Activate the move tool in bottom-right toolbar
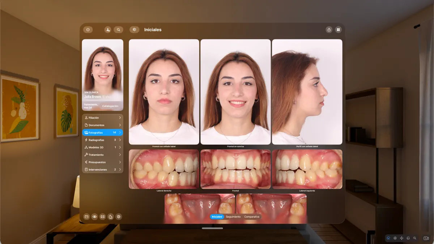The width and height of the screenshot is (434, 244). [x=402, y=238]
